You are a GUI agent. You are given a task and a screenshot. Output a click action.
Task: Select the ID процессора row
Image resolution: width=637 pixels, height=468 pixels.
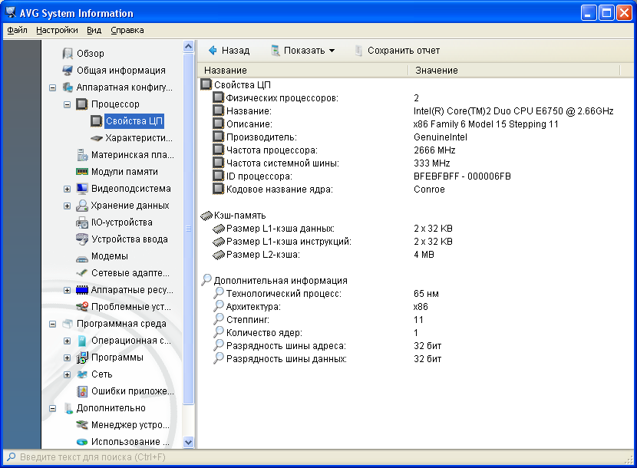[414, 176]
